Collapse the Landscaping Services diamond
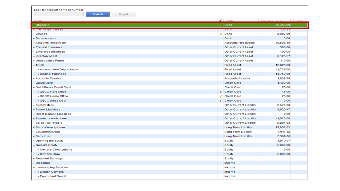340x191 pixels. tap(34, 168)
